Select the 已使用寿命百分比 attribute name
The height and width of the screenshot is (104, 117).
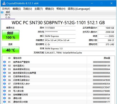[x=21, y=76]
